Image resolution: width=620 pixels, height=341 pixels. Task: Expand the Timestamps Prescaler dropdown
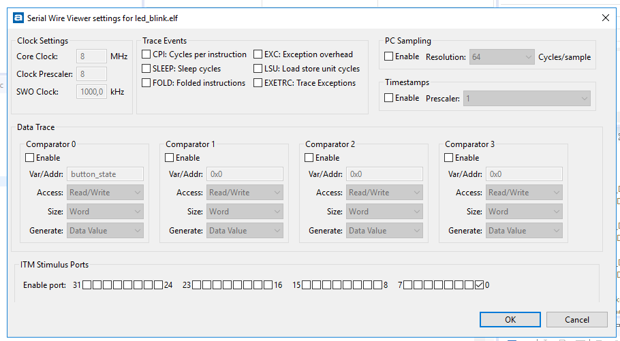[x=527, y=99]
